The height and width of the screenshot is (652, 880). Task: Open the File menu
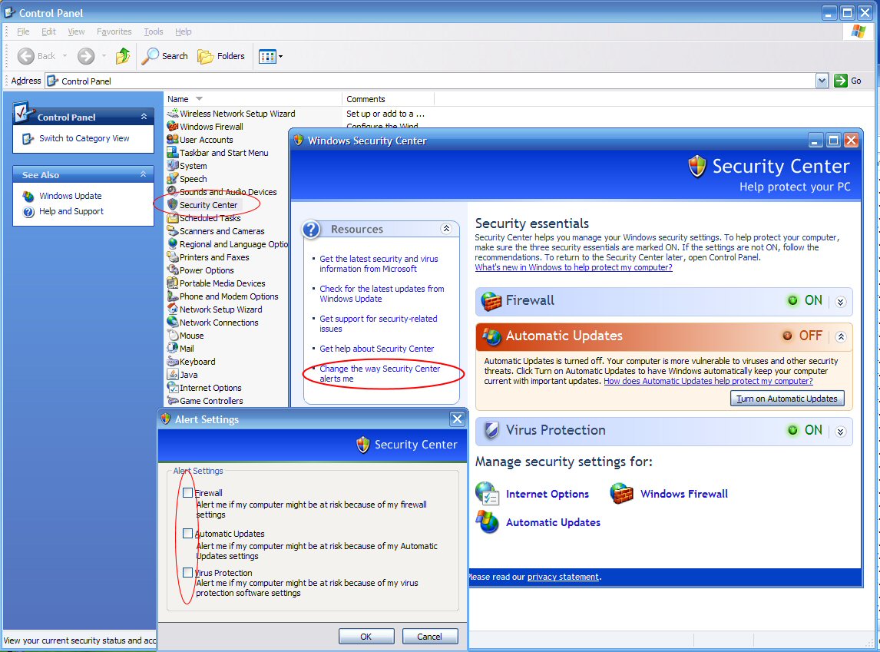(x=23, y=31)
